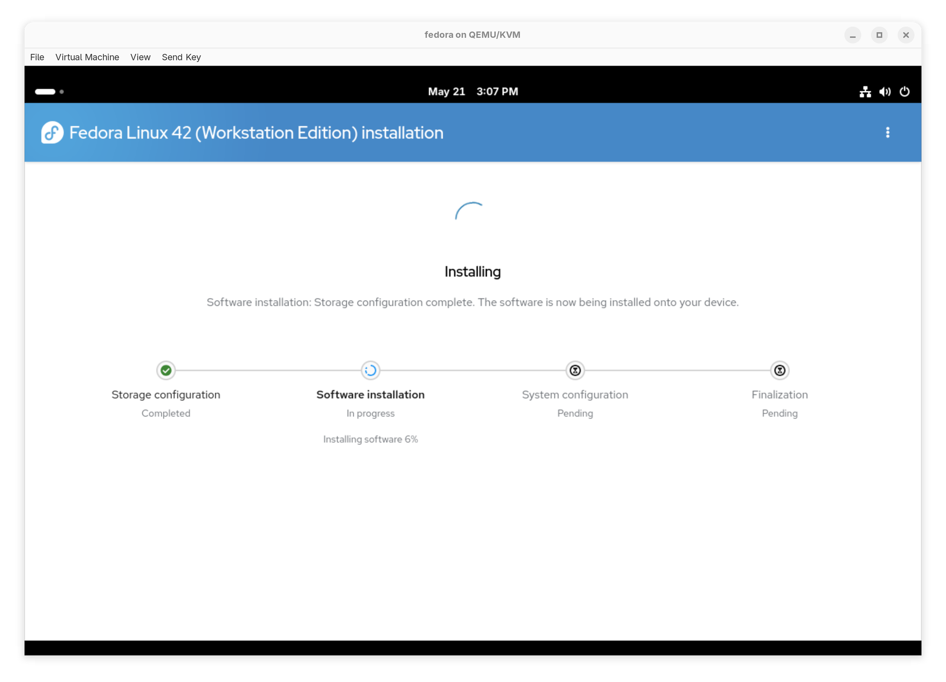Open the File menu
The image size is (946, 682).
coord(37,57)
